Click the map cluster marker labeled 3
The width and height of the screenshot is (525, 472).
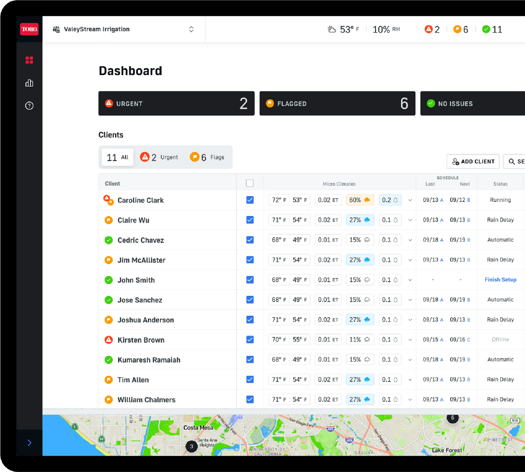[x=192, y=446]
